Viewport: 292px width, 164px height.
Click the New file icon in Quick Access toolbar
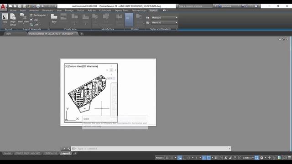coord(10,6)
